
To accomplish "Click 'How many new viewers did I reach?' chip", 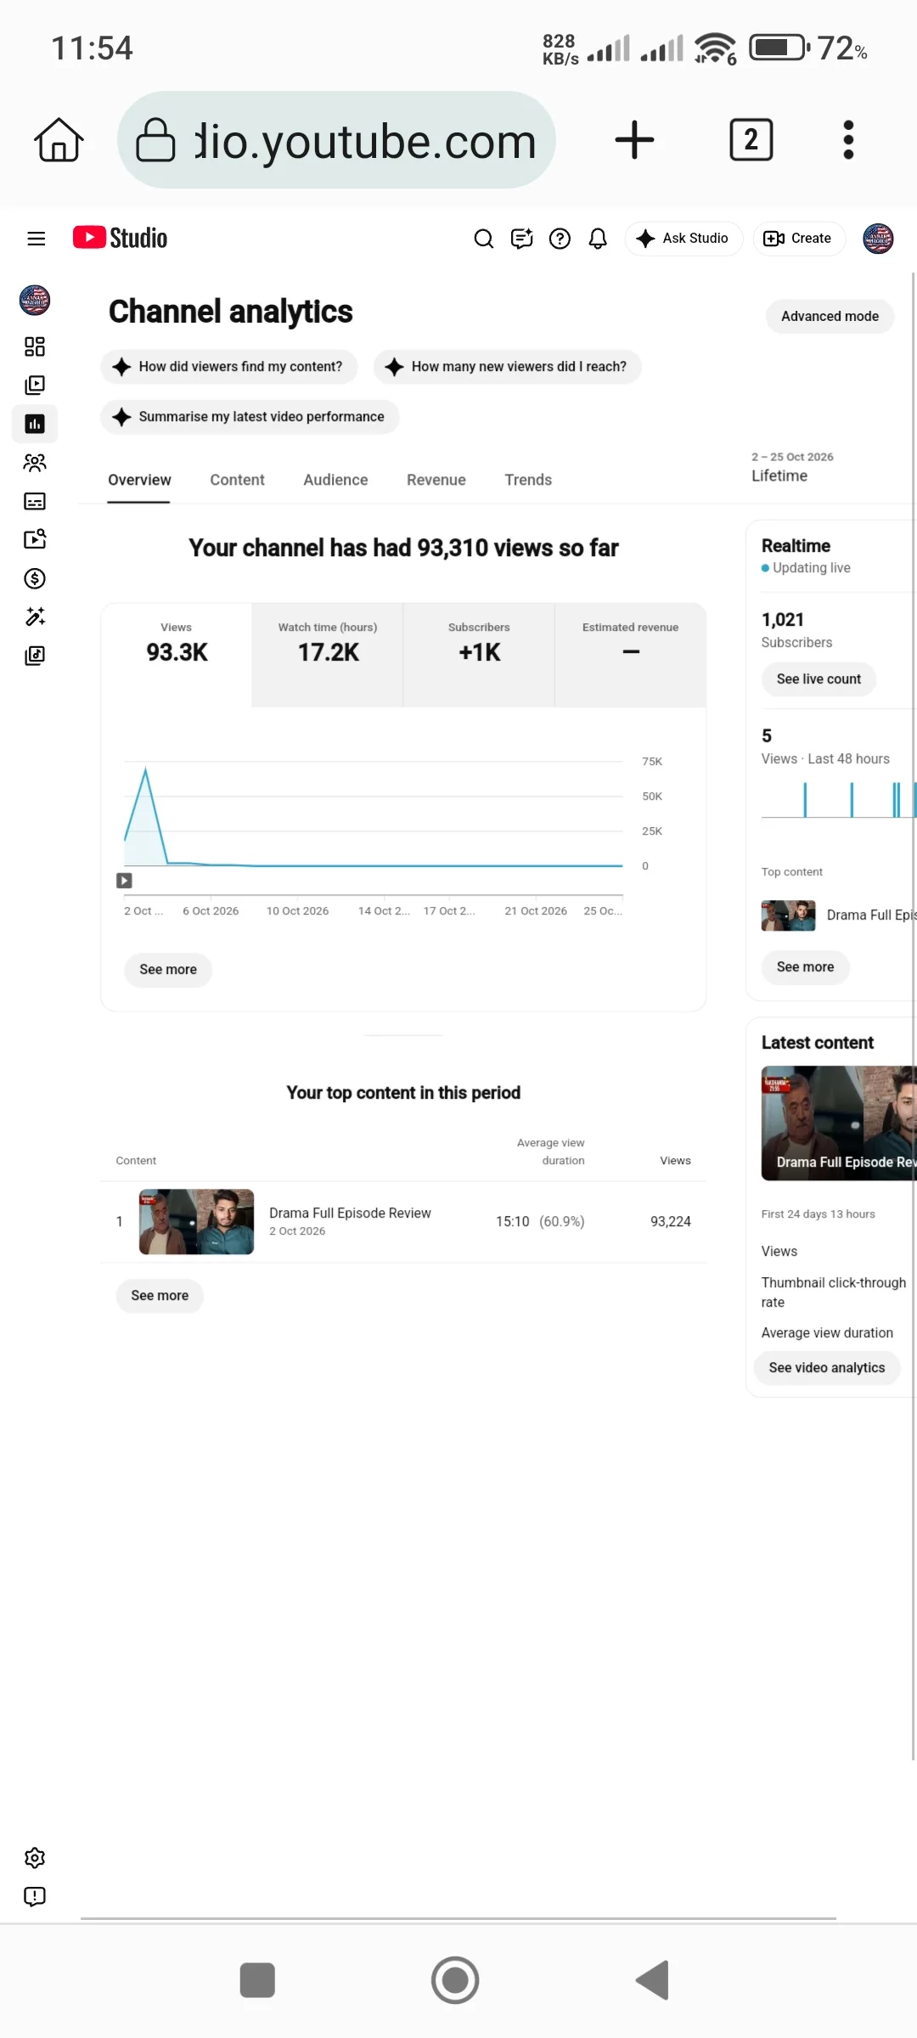I will point(507,367).
